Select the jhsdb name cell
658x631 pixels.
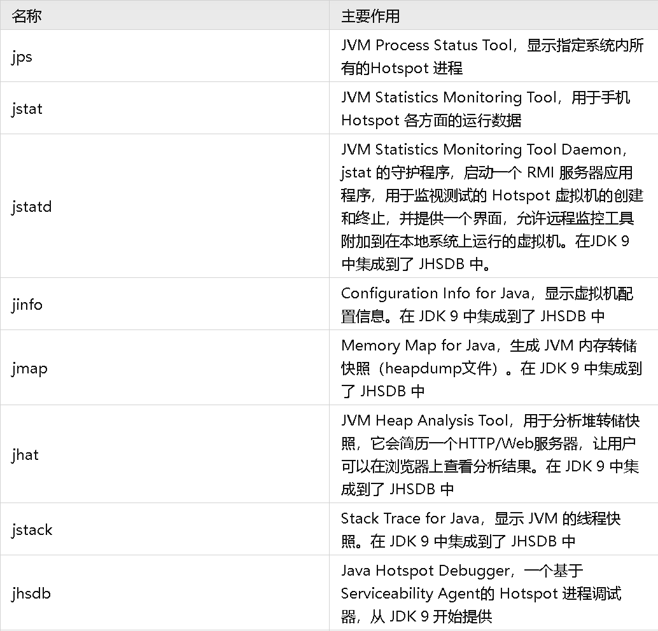coord(31,593)
